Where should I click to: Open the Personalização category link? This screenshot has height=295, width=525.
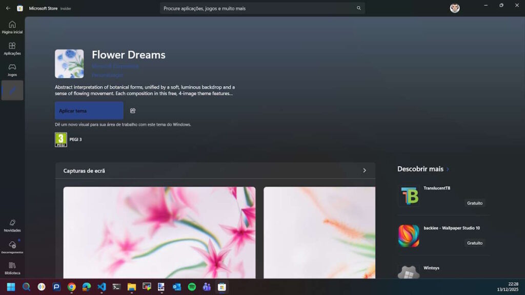click(107, 74)
